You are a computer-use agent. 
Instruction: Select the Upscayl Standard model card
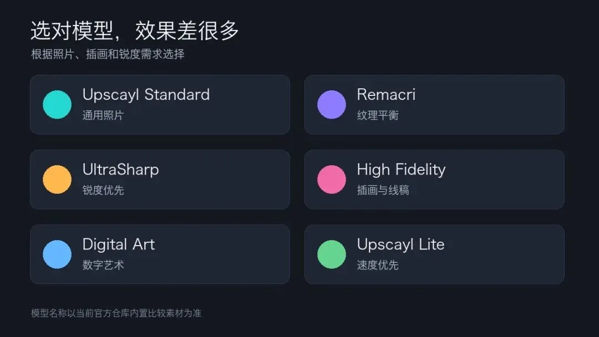coord(160,105)
